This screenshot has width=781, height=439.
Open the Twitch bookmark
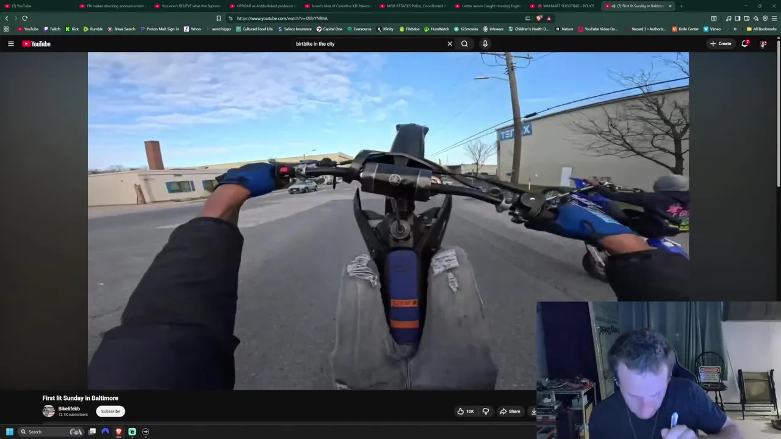click(52, 29)
